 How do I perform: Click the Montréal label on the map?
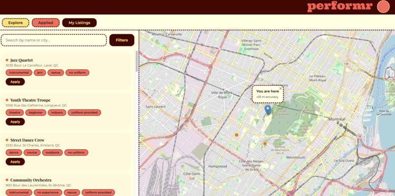tap(337, 119)
